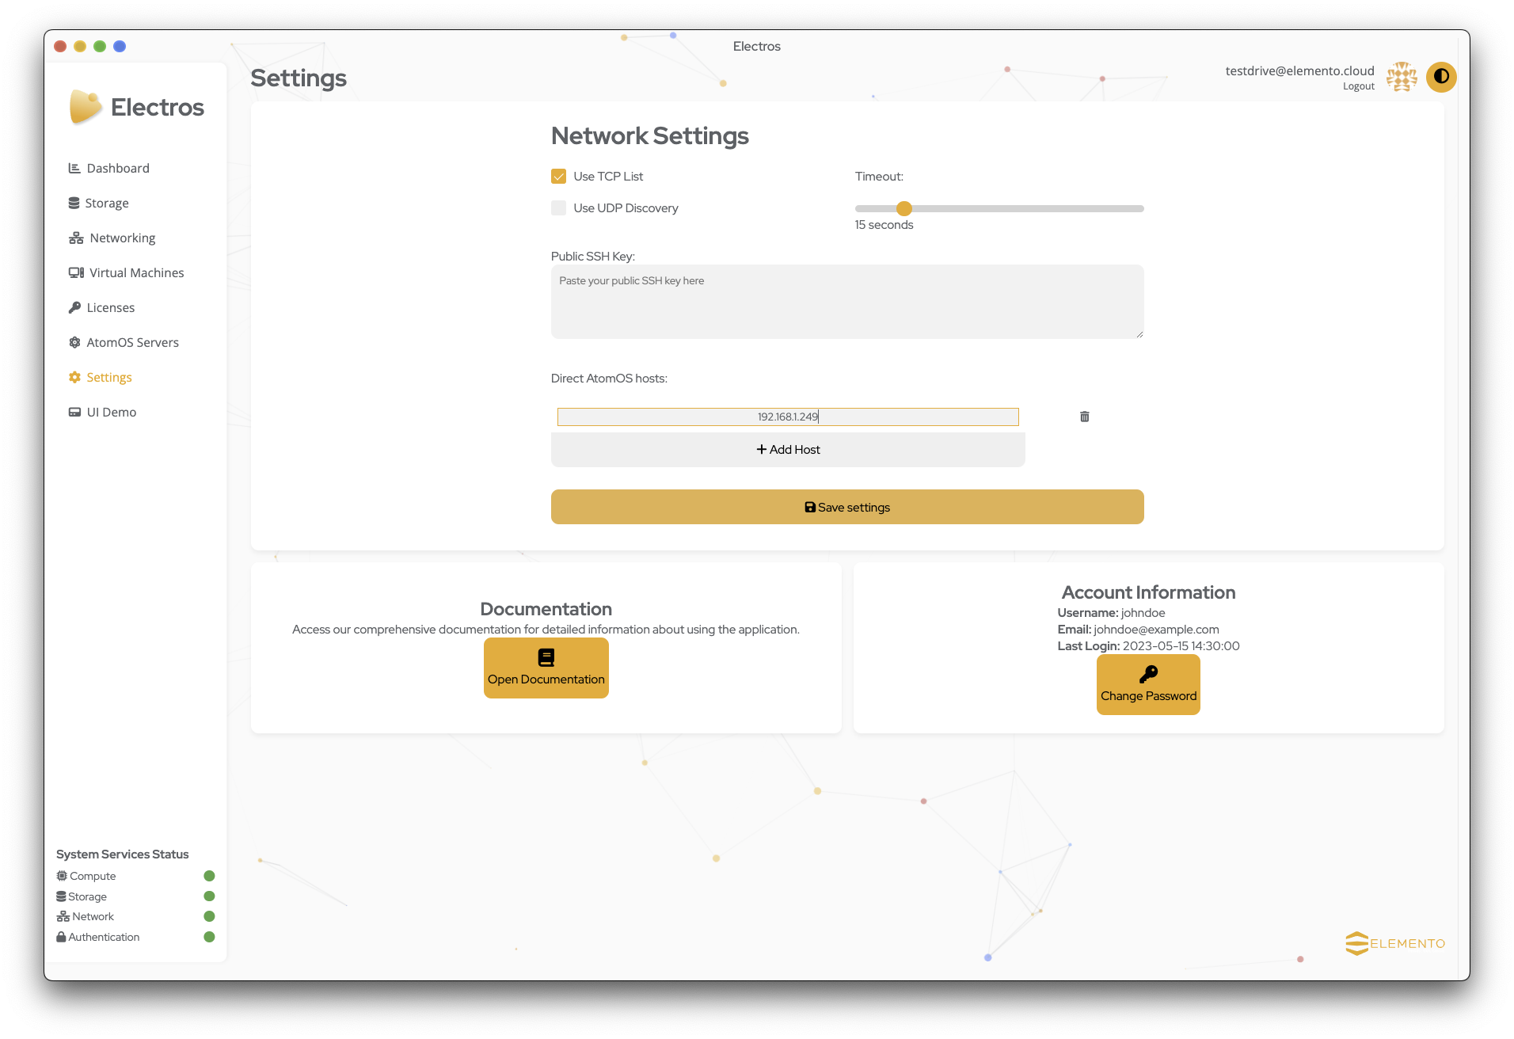This screenshot has width=1514, height=1039.
Task: Click the Dashboard chart icon
Action: (74, 168)
